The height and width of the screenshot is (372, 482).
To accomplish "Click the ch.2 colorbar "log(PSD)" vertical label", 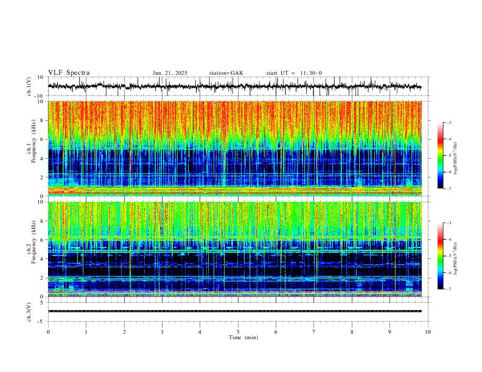I will [x=456, y=258].
